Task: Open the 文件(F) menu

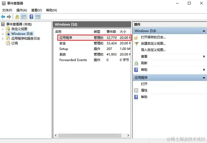Action: tap(7, 10)
